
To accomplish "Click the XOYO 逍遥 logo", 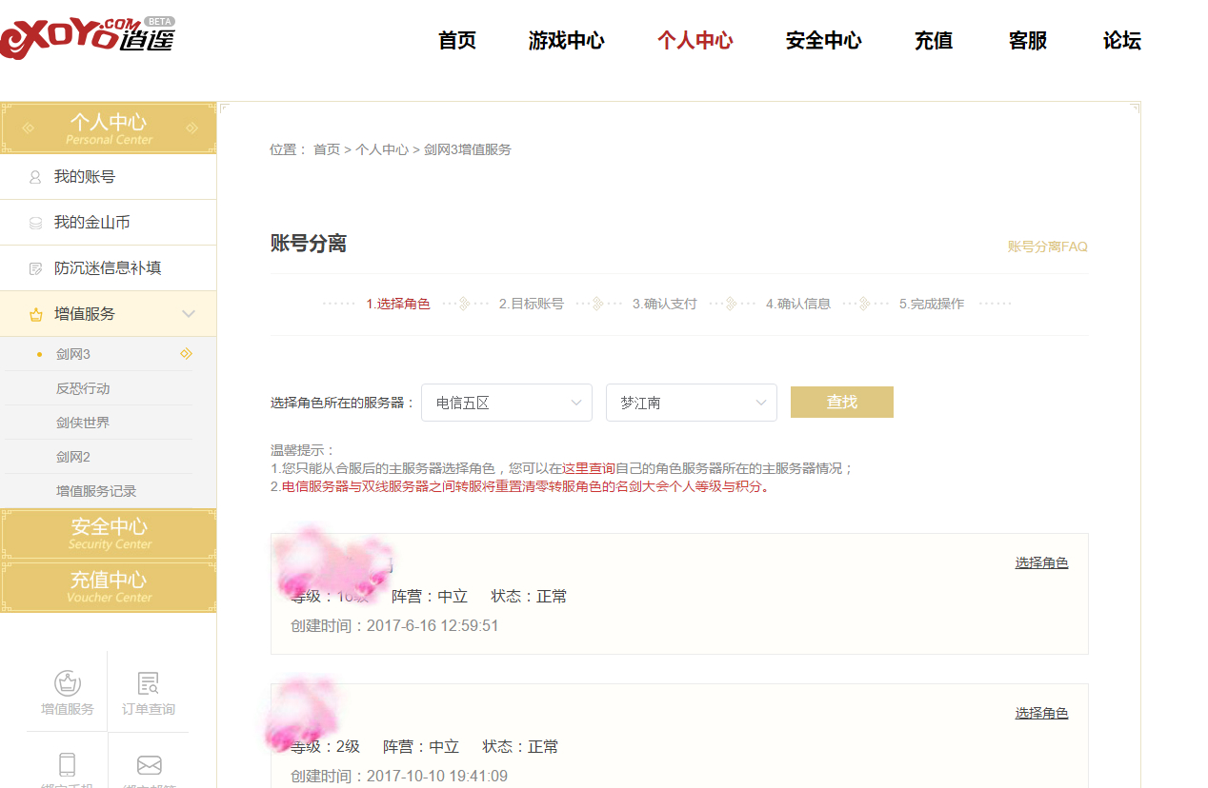I will [88, 37].
